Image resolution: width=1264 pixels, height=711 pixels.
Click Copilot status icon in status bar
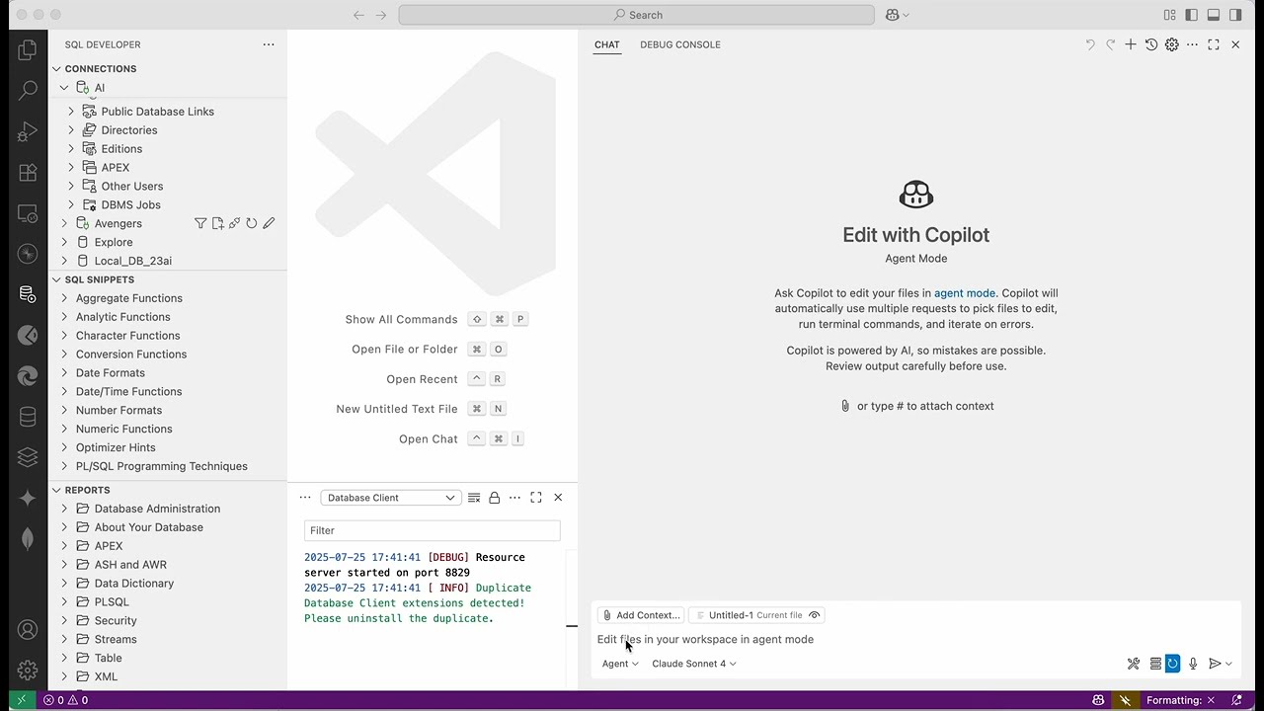pos(1098,700)
